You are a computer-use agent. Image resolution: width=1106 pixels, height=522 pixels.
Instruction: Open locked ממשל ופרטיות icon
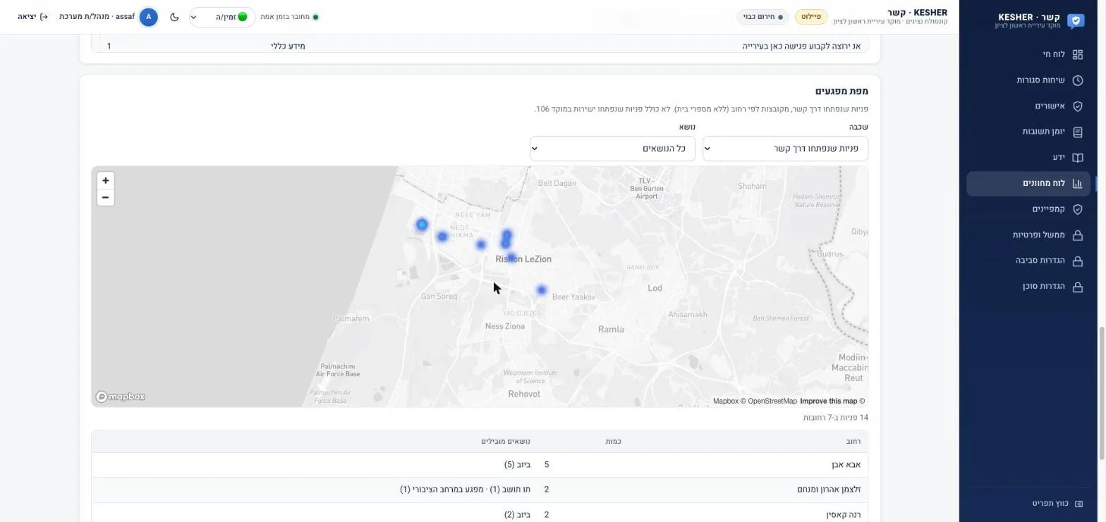pyautogui.click(x=1077, y=235)
